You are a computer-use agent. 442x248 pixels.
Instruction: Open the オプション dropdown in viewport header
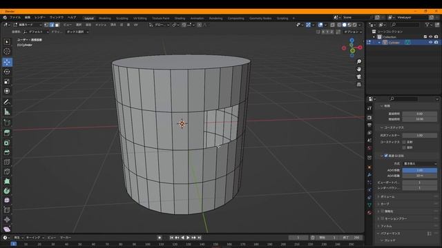click(353, 32)
